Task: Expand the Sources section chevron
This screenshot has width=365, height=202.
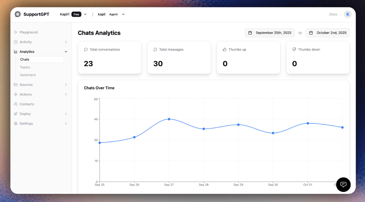Action: click(66, 85)
